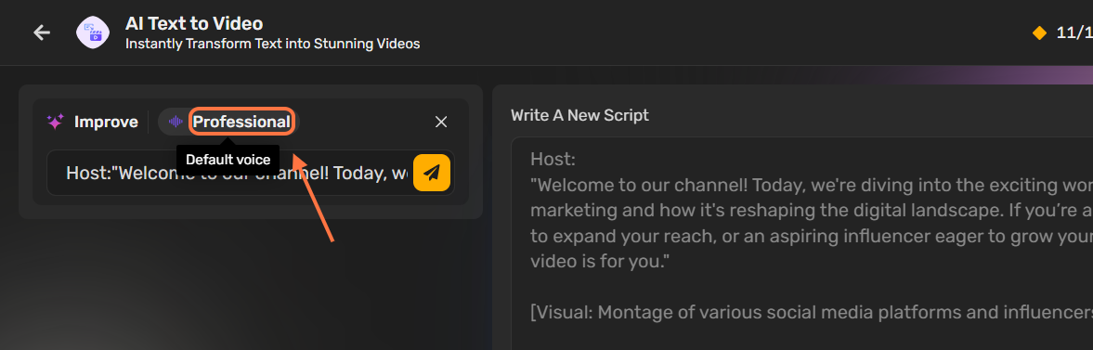Image resolution: width=1093 pixels, height=350 pixels.
Task: Close the Improve panel with the X
Action: point(441,122)
